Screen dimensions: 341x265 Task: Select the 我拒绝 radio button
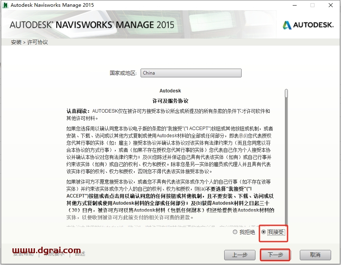[235, 232]
